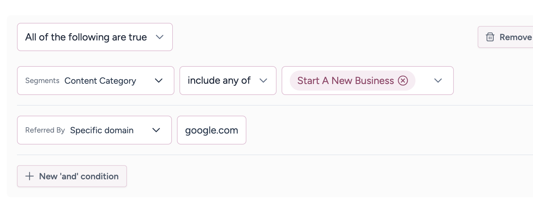Click chevron beside All of the following
The width and height of the screenshot is (533, 205).
click(x=160, y=37)
